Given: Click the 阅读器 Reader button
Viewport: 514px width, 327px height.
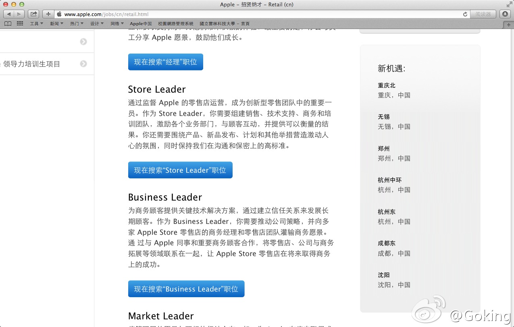Looking at the screenshot, I should tap(483, 14).
